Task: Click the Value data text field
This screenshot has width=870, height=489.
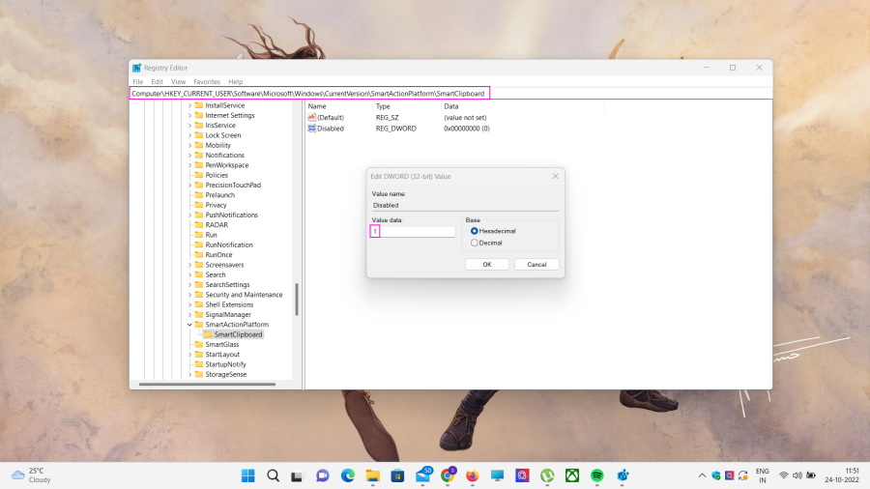Action: (414, 232)
